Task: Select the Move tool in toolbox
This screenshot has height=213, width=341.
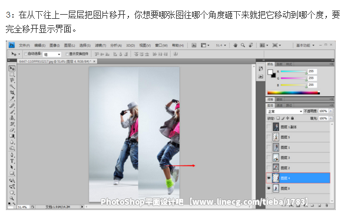Action: point(12,68)
